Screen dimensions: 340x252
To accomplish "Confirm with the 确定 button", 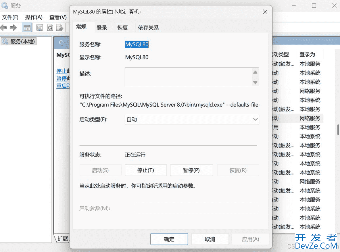I will [x=169, y=239].
